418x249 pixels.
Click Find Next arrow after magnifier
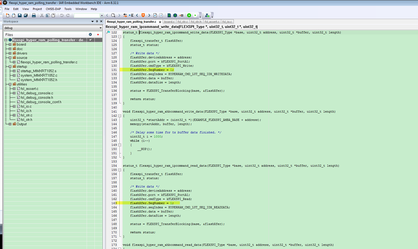click(x=119, y=15)
